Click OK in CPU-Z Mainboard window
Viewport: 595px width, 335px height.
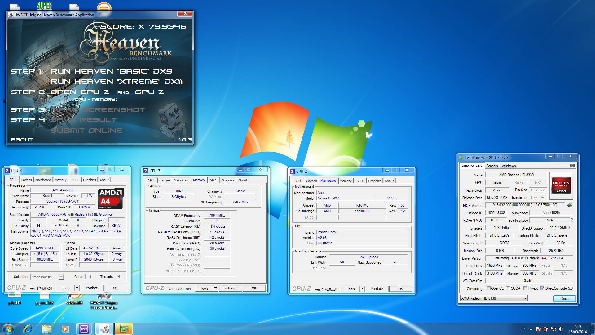pos(400,289)
